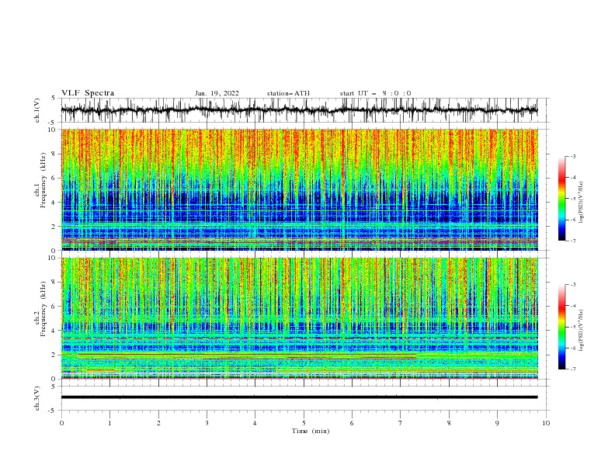The image size is (615, 475).
Task: Click the "log(PSD)(V²/Hz)" label beside ch.1 color bar
Action: click(x=582, y=203)
